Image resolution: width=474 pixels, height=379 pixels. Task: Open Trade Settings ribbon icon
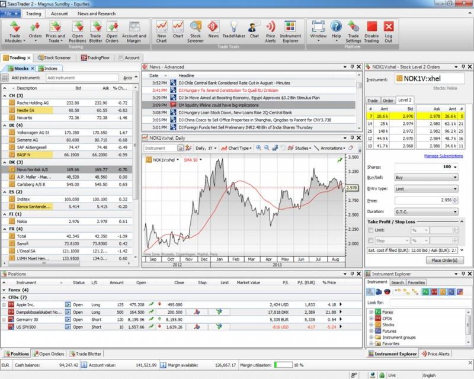(x=353, y=32)
